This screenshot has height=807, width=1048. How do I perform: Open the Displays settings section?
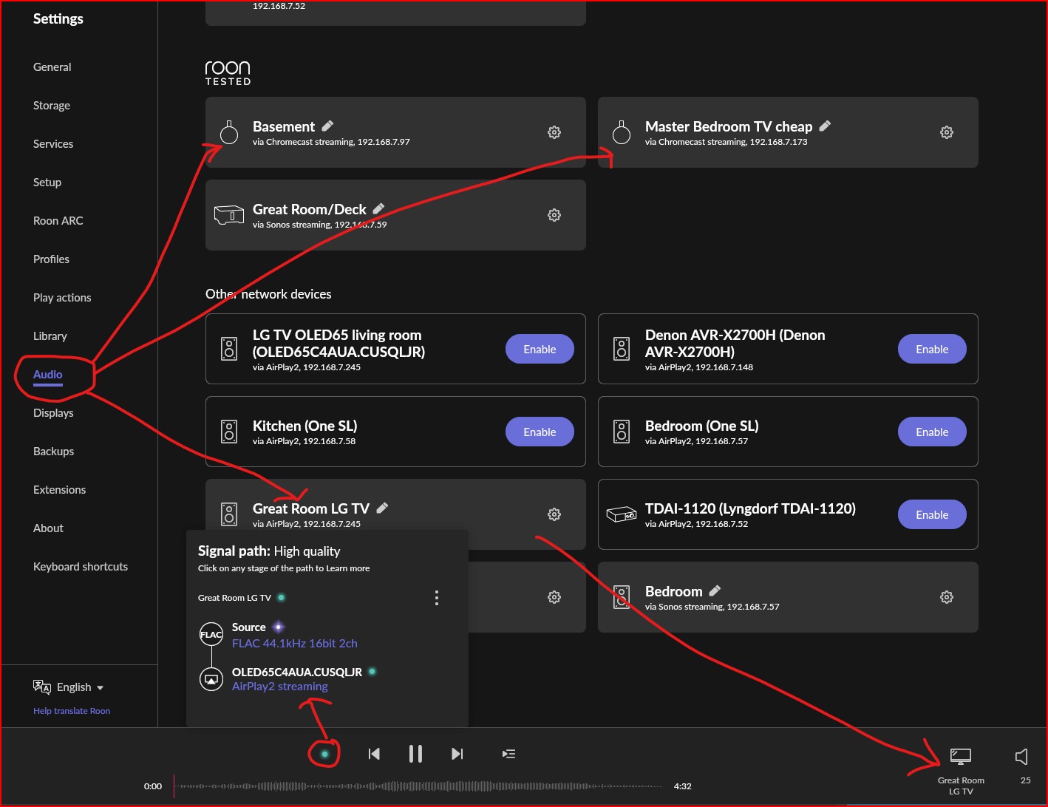coord(53,413)
